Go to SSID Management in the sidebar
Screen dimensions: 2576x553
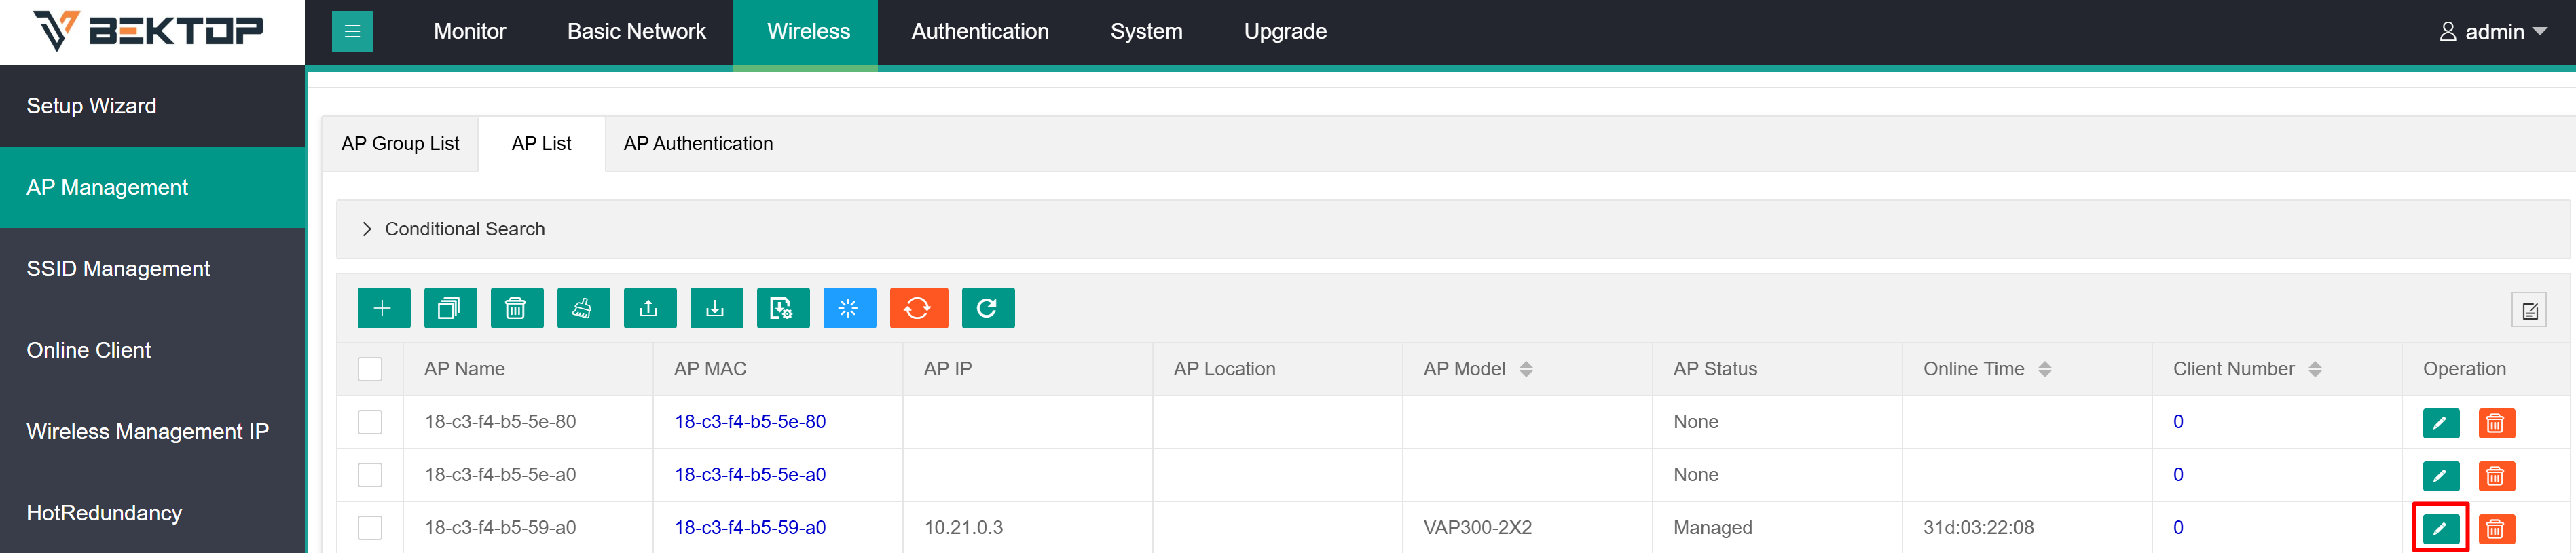(118, 269)
